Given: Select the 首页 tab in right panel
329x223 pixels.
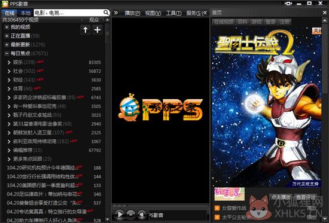Looking at the screenshot, I should (x=217, y=13).
